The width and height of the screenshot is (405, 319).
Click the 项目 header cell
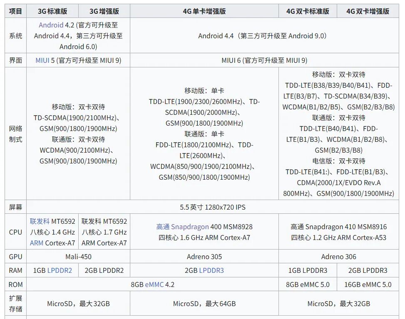(15, 11)
